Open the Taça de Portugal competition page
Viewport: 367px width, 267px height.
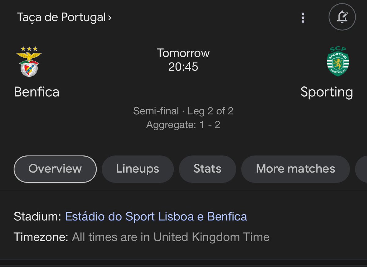(x=61, y=17)
